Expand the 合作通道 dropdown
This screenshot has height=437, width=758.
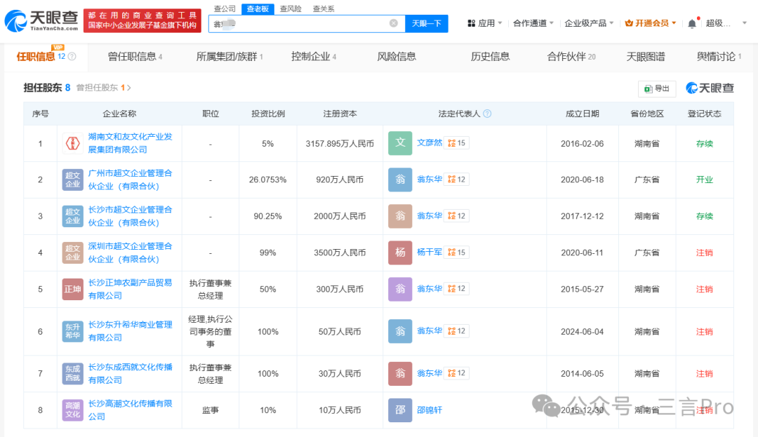coord(533,23)
